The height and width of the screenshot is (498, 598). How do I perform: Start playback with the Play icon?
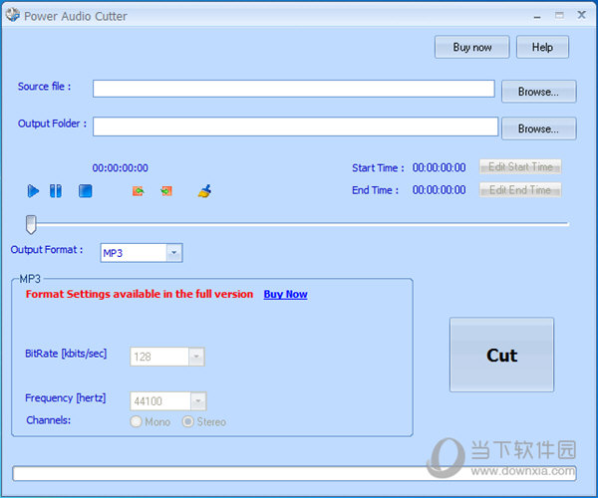33,191
